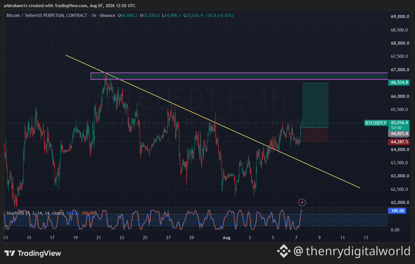Viewport: 415px width, 264px height.
Task: Click the 65,500.0 price axis label
Action: pyautogui.click(x=399, y=109)
